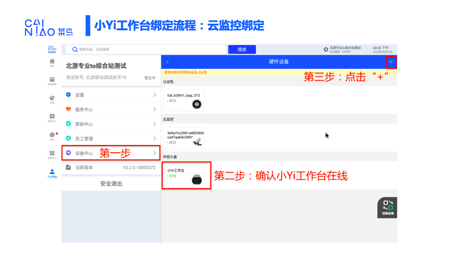Screen dimensions: 455x256
Task: Go back using the header back arrow
Action: point(167,62)
